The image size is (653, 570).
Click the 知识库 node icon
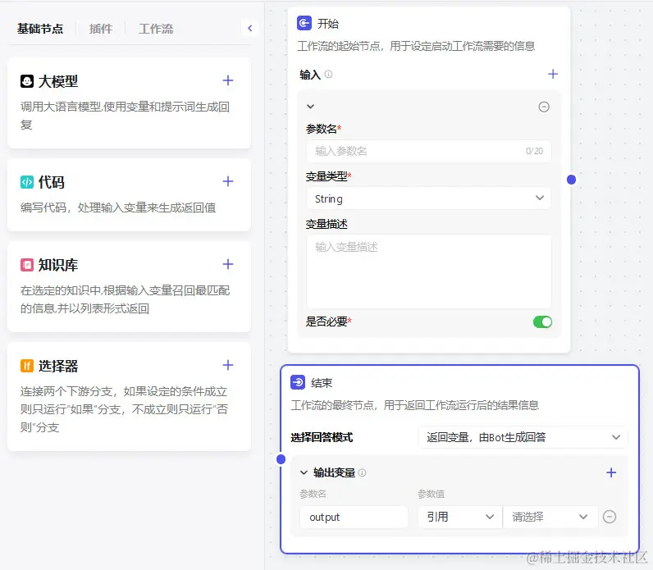point(27,265)
